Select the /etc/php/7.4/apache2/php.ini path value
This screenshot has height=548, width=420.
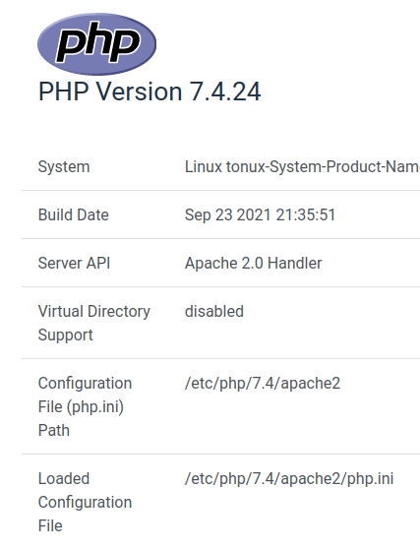point(289,478)
